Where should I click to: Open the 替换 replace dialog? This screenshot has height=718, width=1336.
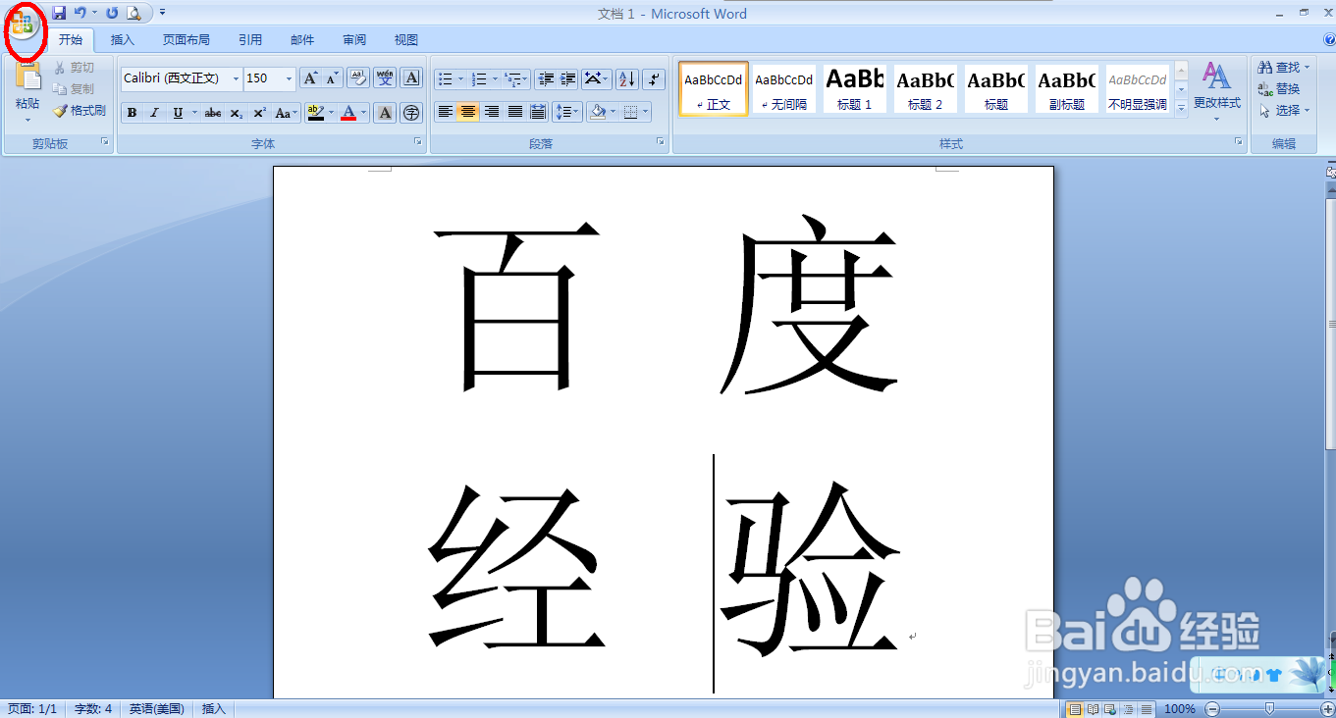tap(1279, 89)
